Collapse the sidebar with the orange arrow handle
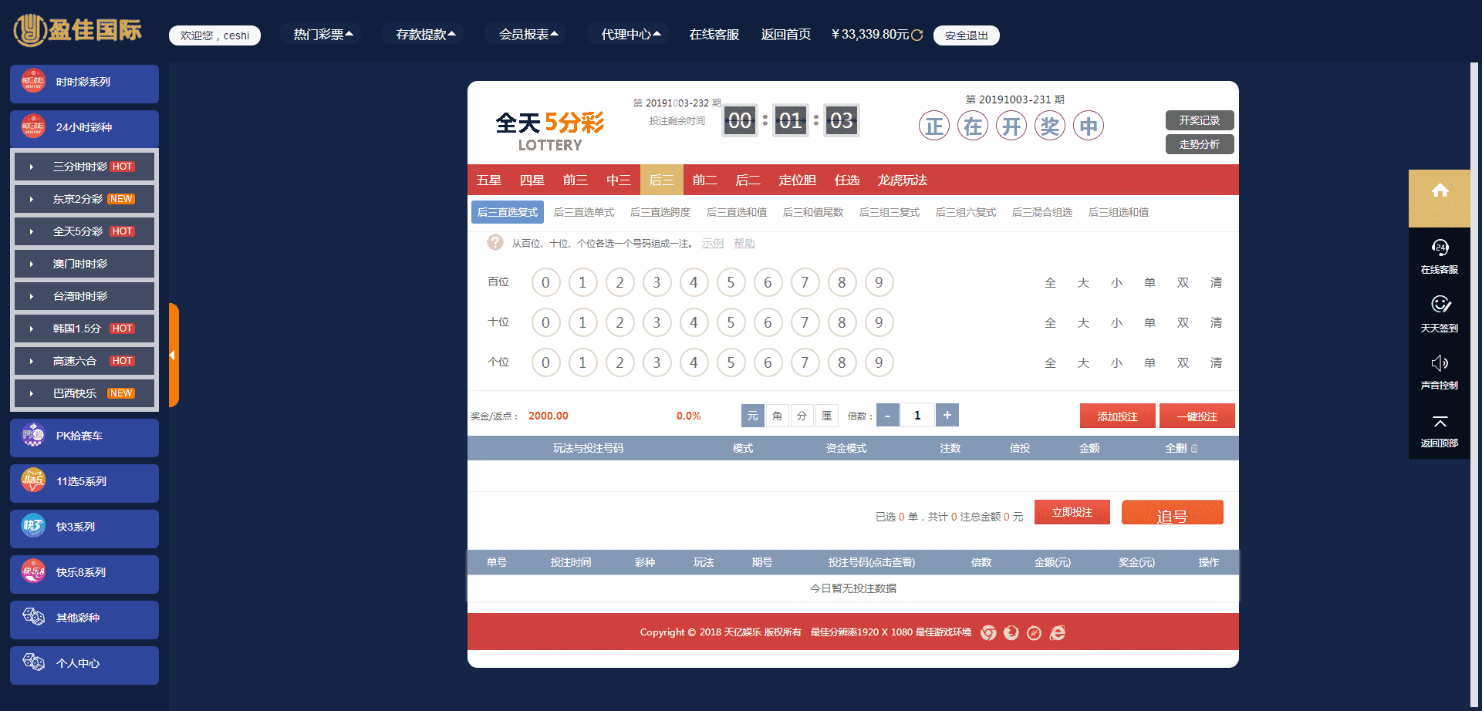This screenshot has width=1482, height=711. [x=173, y=355]
